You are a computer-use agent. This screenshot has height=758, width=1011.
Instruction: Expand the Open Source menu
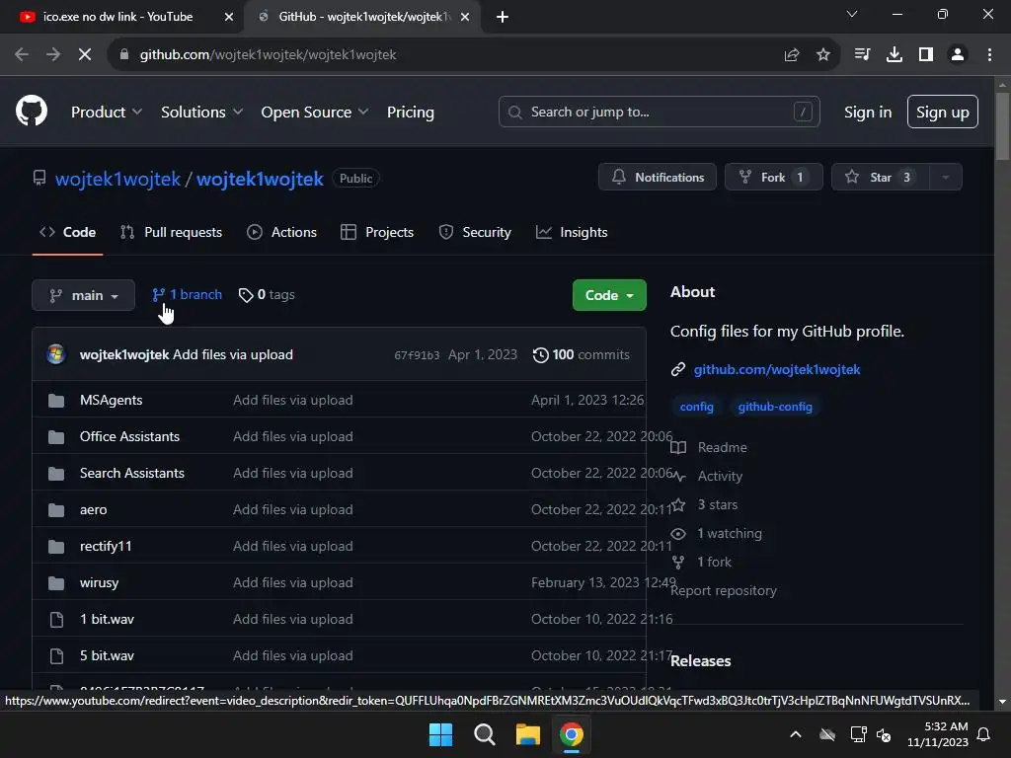(315, 113)
